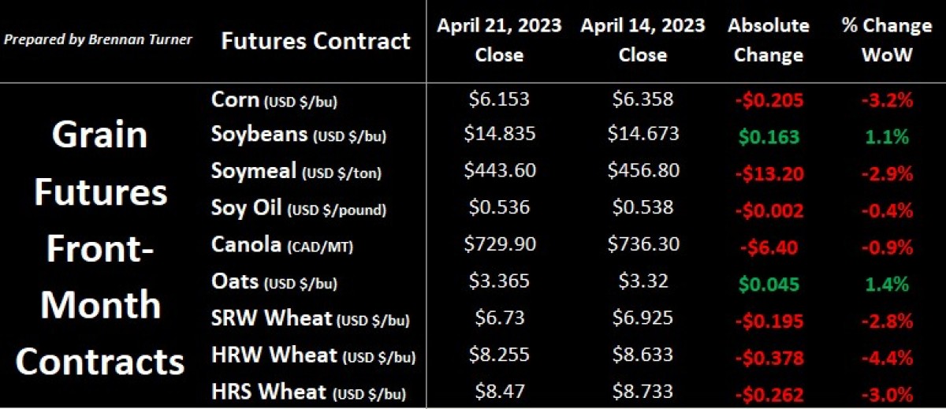The image size is (946, 409).
Task: Click the Oats green $0.045 change
Action: click(769, 284)
